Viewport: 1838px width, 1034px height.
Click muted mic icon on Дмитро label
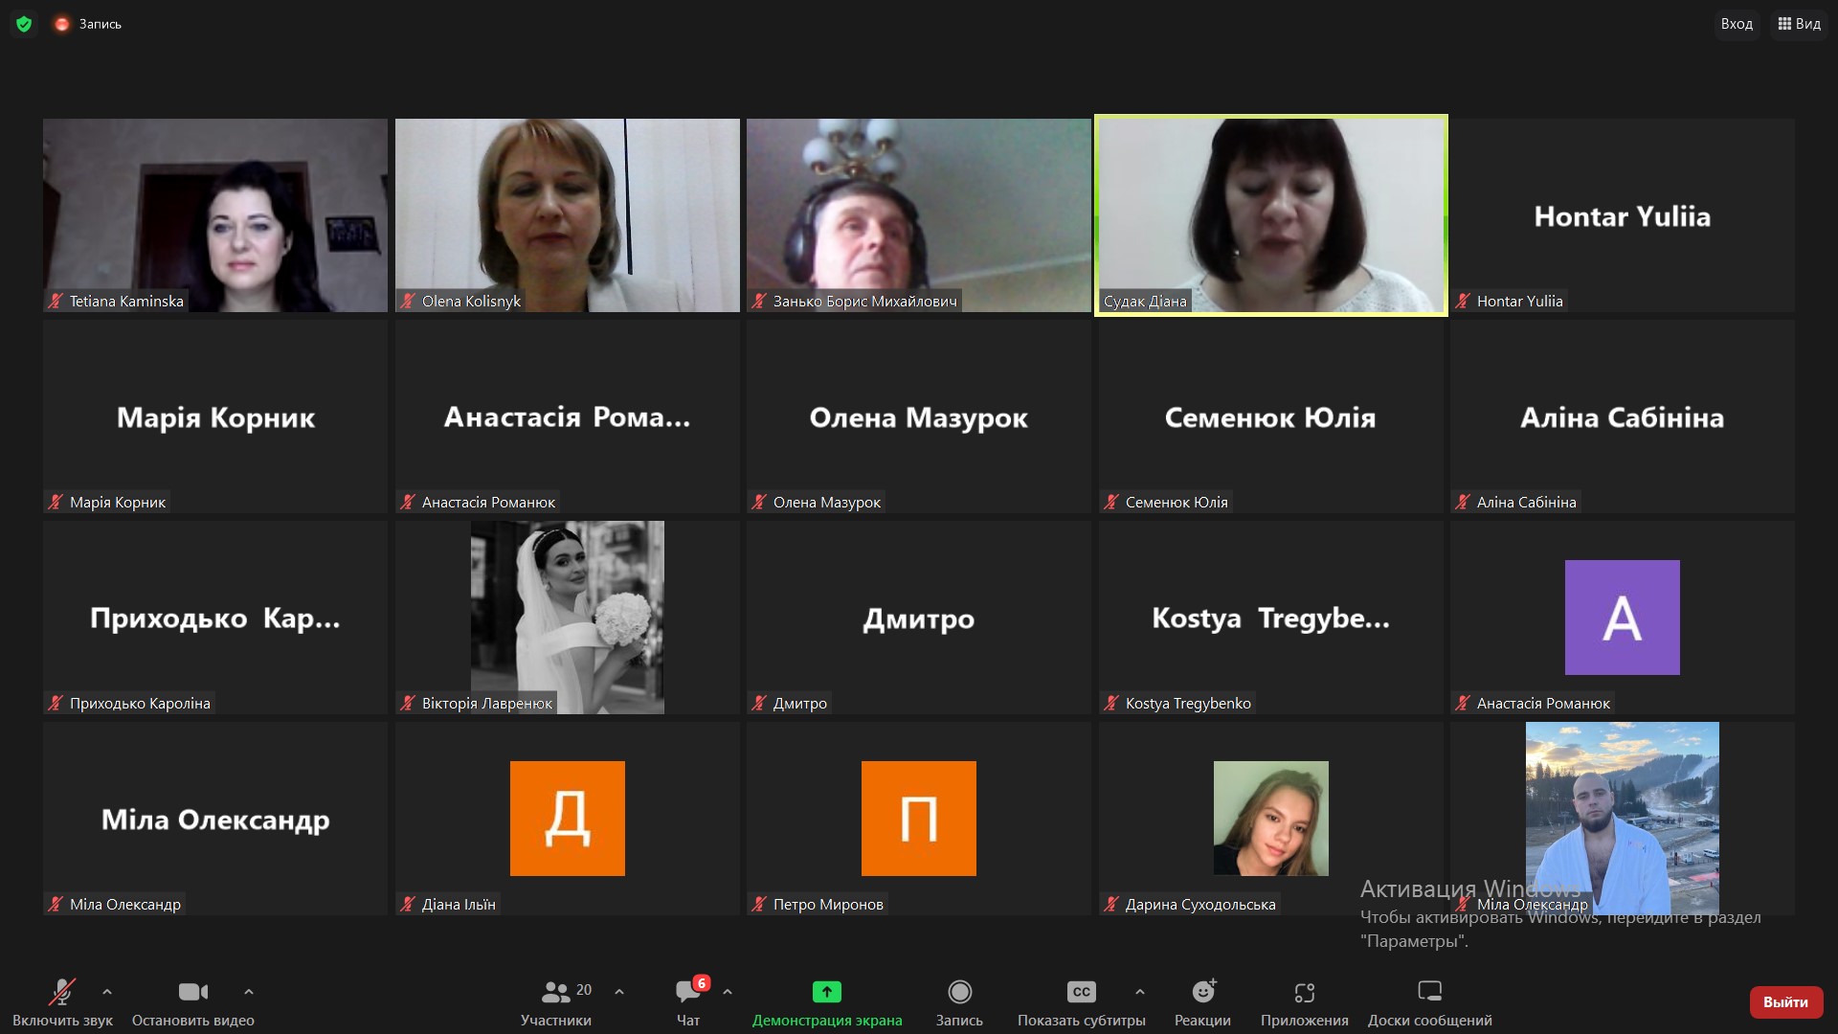tap(760, 703)
